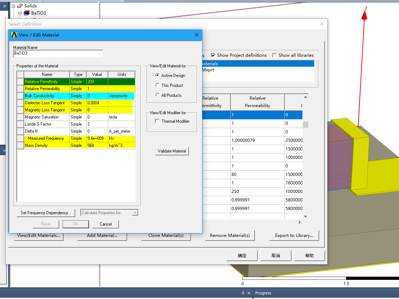Click permeability value 60 cell
Screen dimensions: 399x299
257,175
